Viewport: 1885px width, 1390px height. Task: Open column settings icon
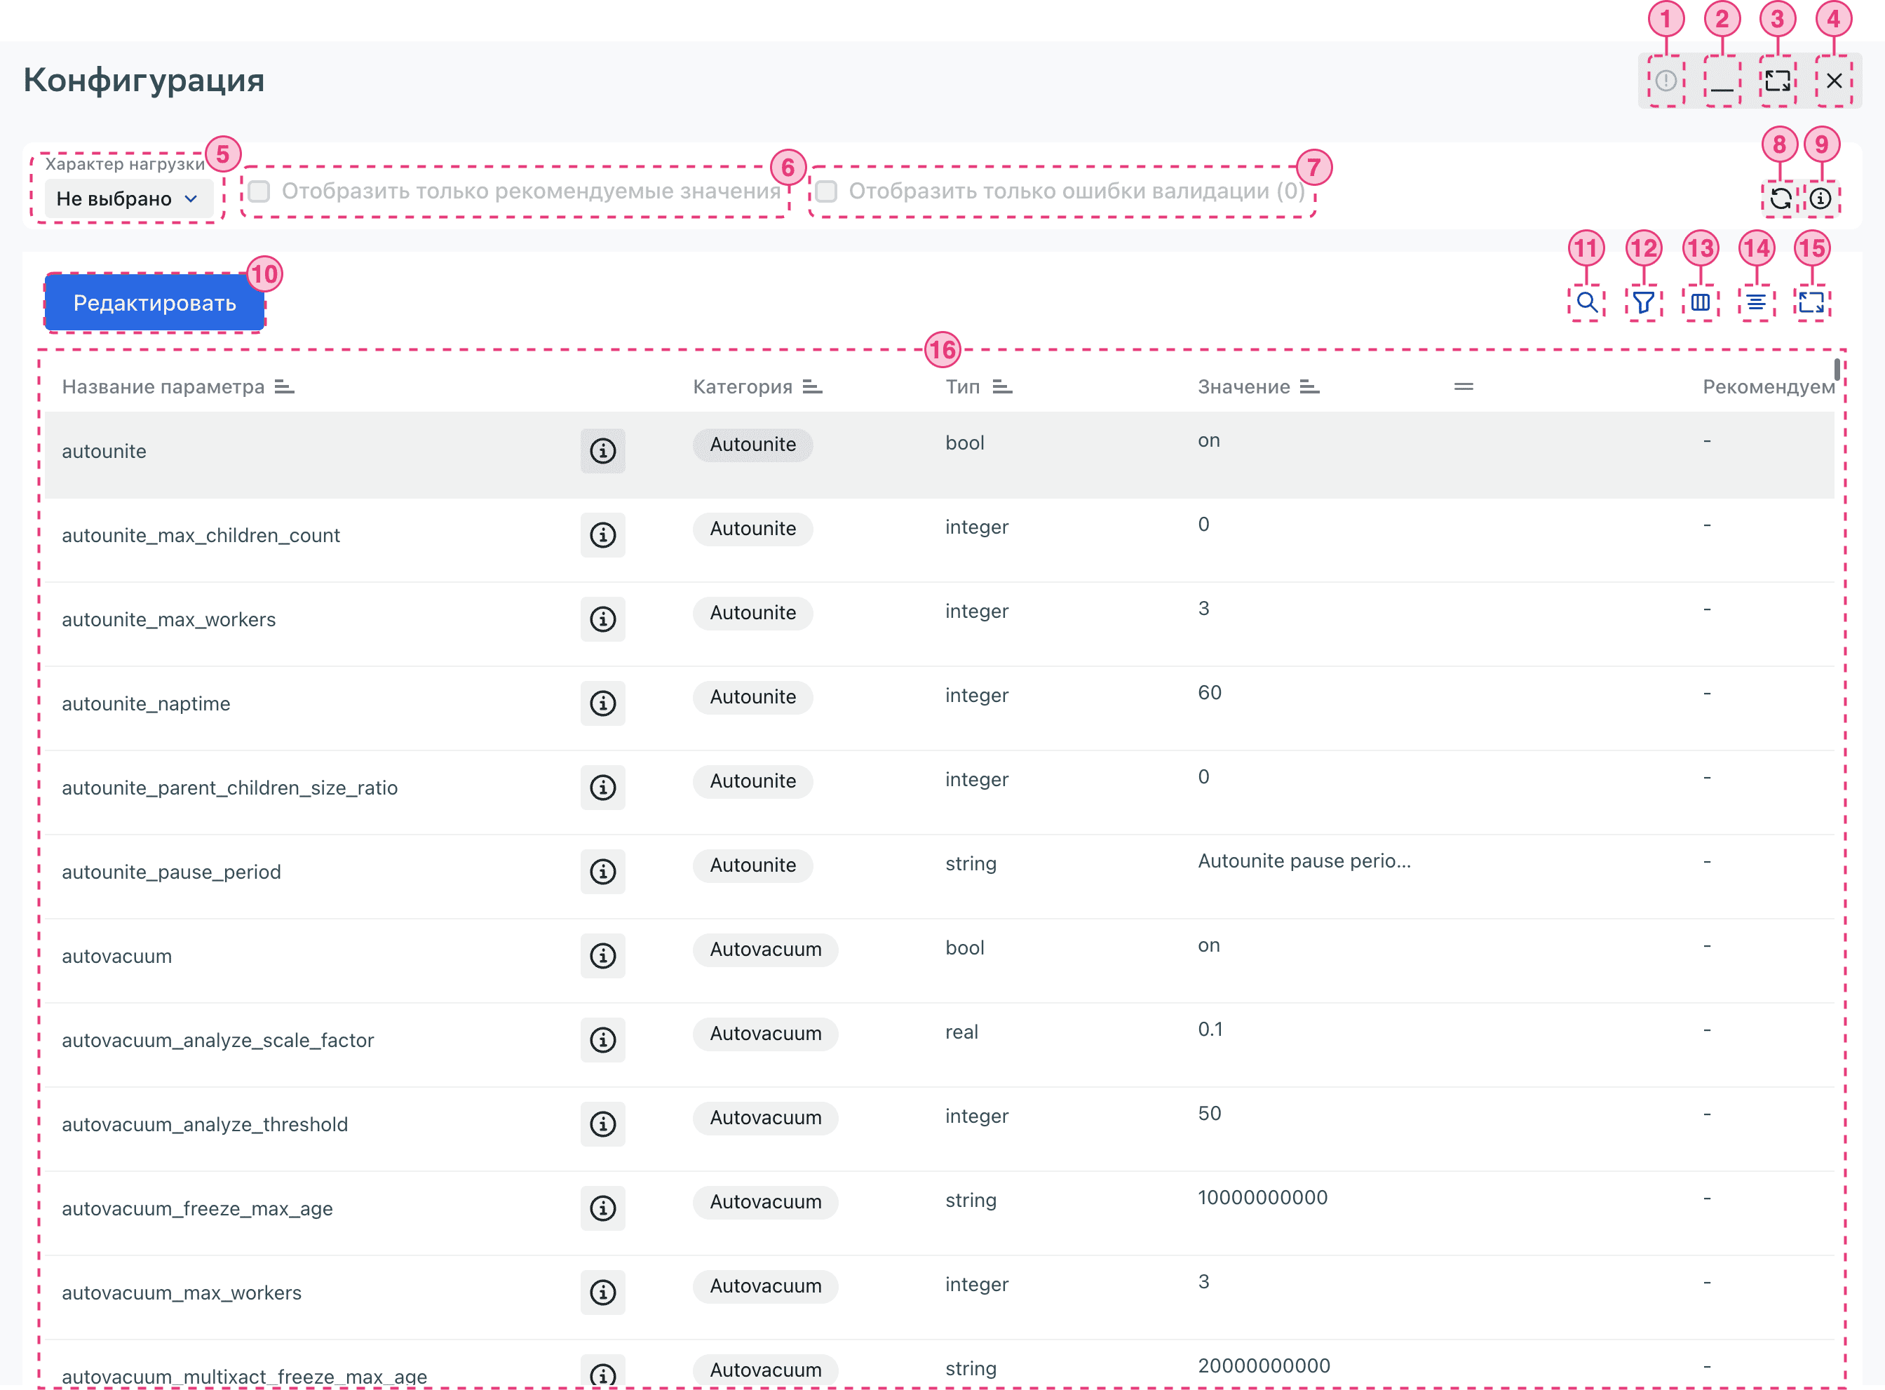point(1700,302)
